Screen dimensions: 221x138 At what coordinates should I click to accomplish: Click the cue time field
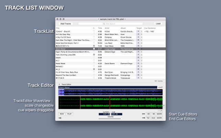tap(117, 114)
